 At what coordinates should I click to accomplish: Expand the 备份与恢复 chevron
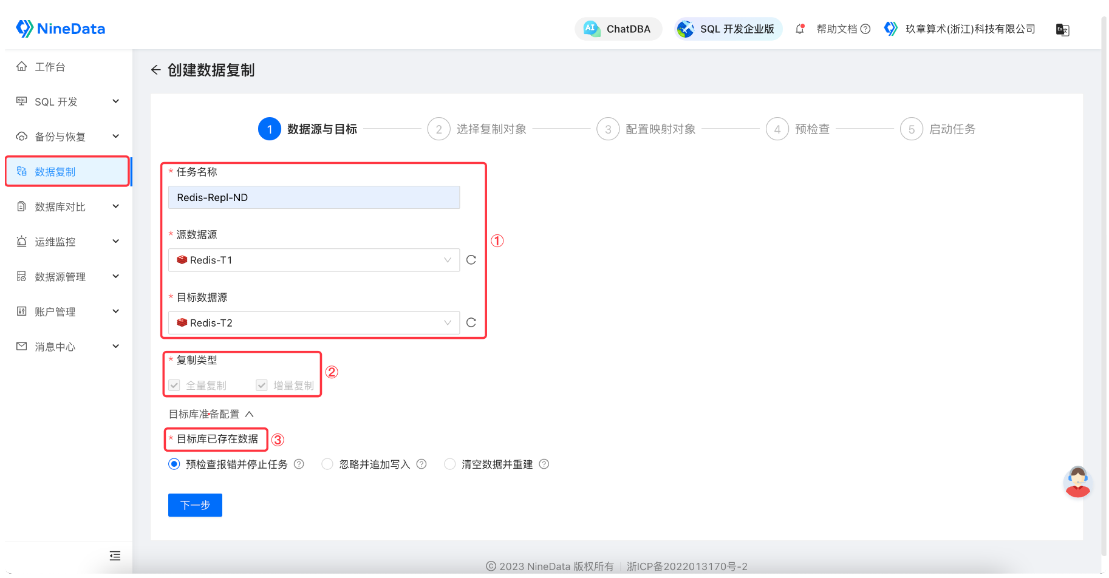click(x=115, y=137)
